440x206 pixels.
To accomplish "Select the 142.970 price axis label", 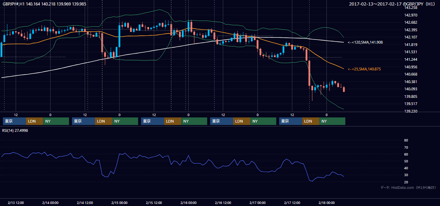I will (x=411, y=15).
